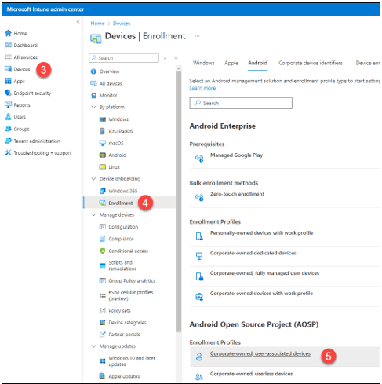Collapse the By platform section

93,107
